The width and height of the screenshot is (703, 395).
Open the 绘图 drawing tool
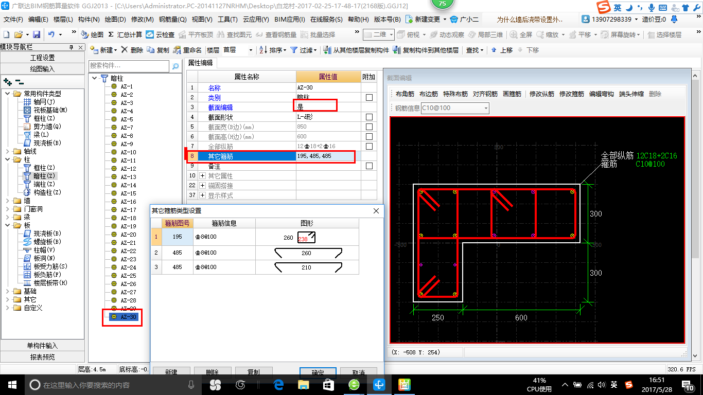(x=93, y=34)
